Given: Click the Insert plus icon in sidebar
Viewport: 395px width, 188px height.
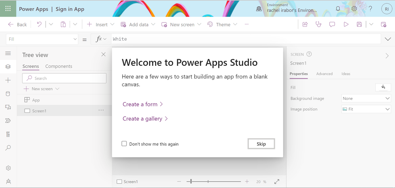Looking at the screenshot, I should pyautogui.click(x=8, y=80).
